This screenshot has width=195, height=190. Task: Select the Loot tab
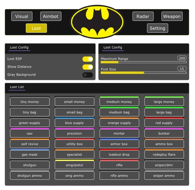[x=36, y=28]
